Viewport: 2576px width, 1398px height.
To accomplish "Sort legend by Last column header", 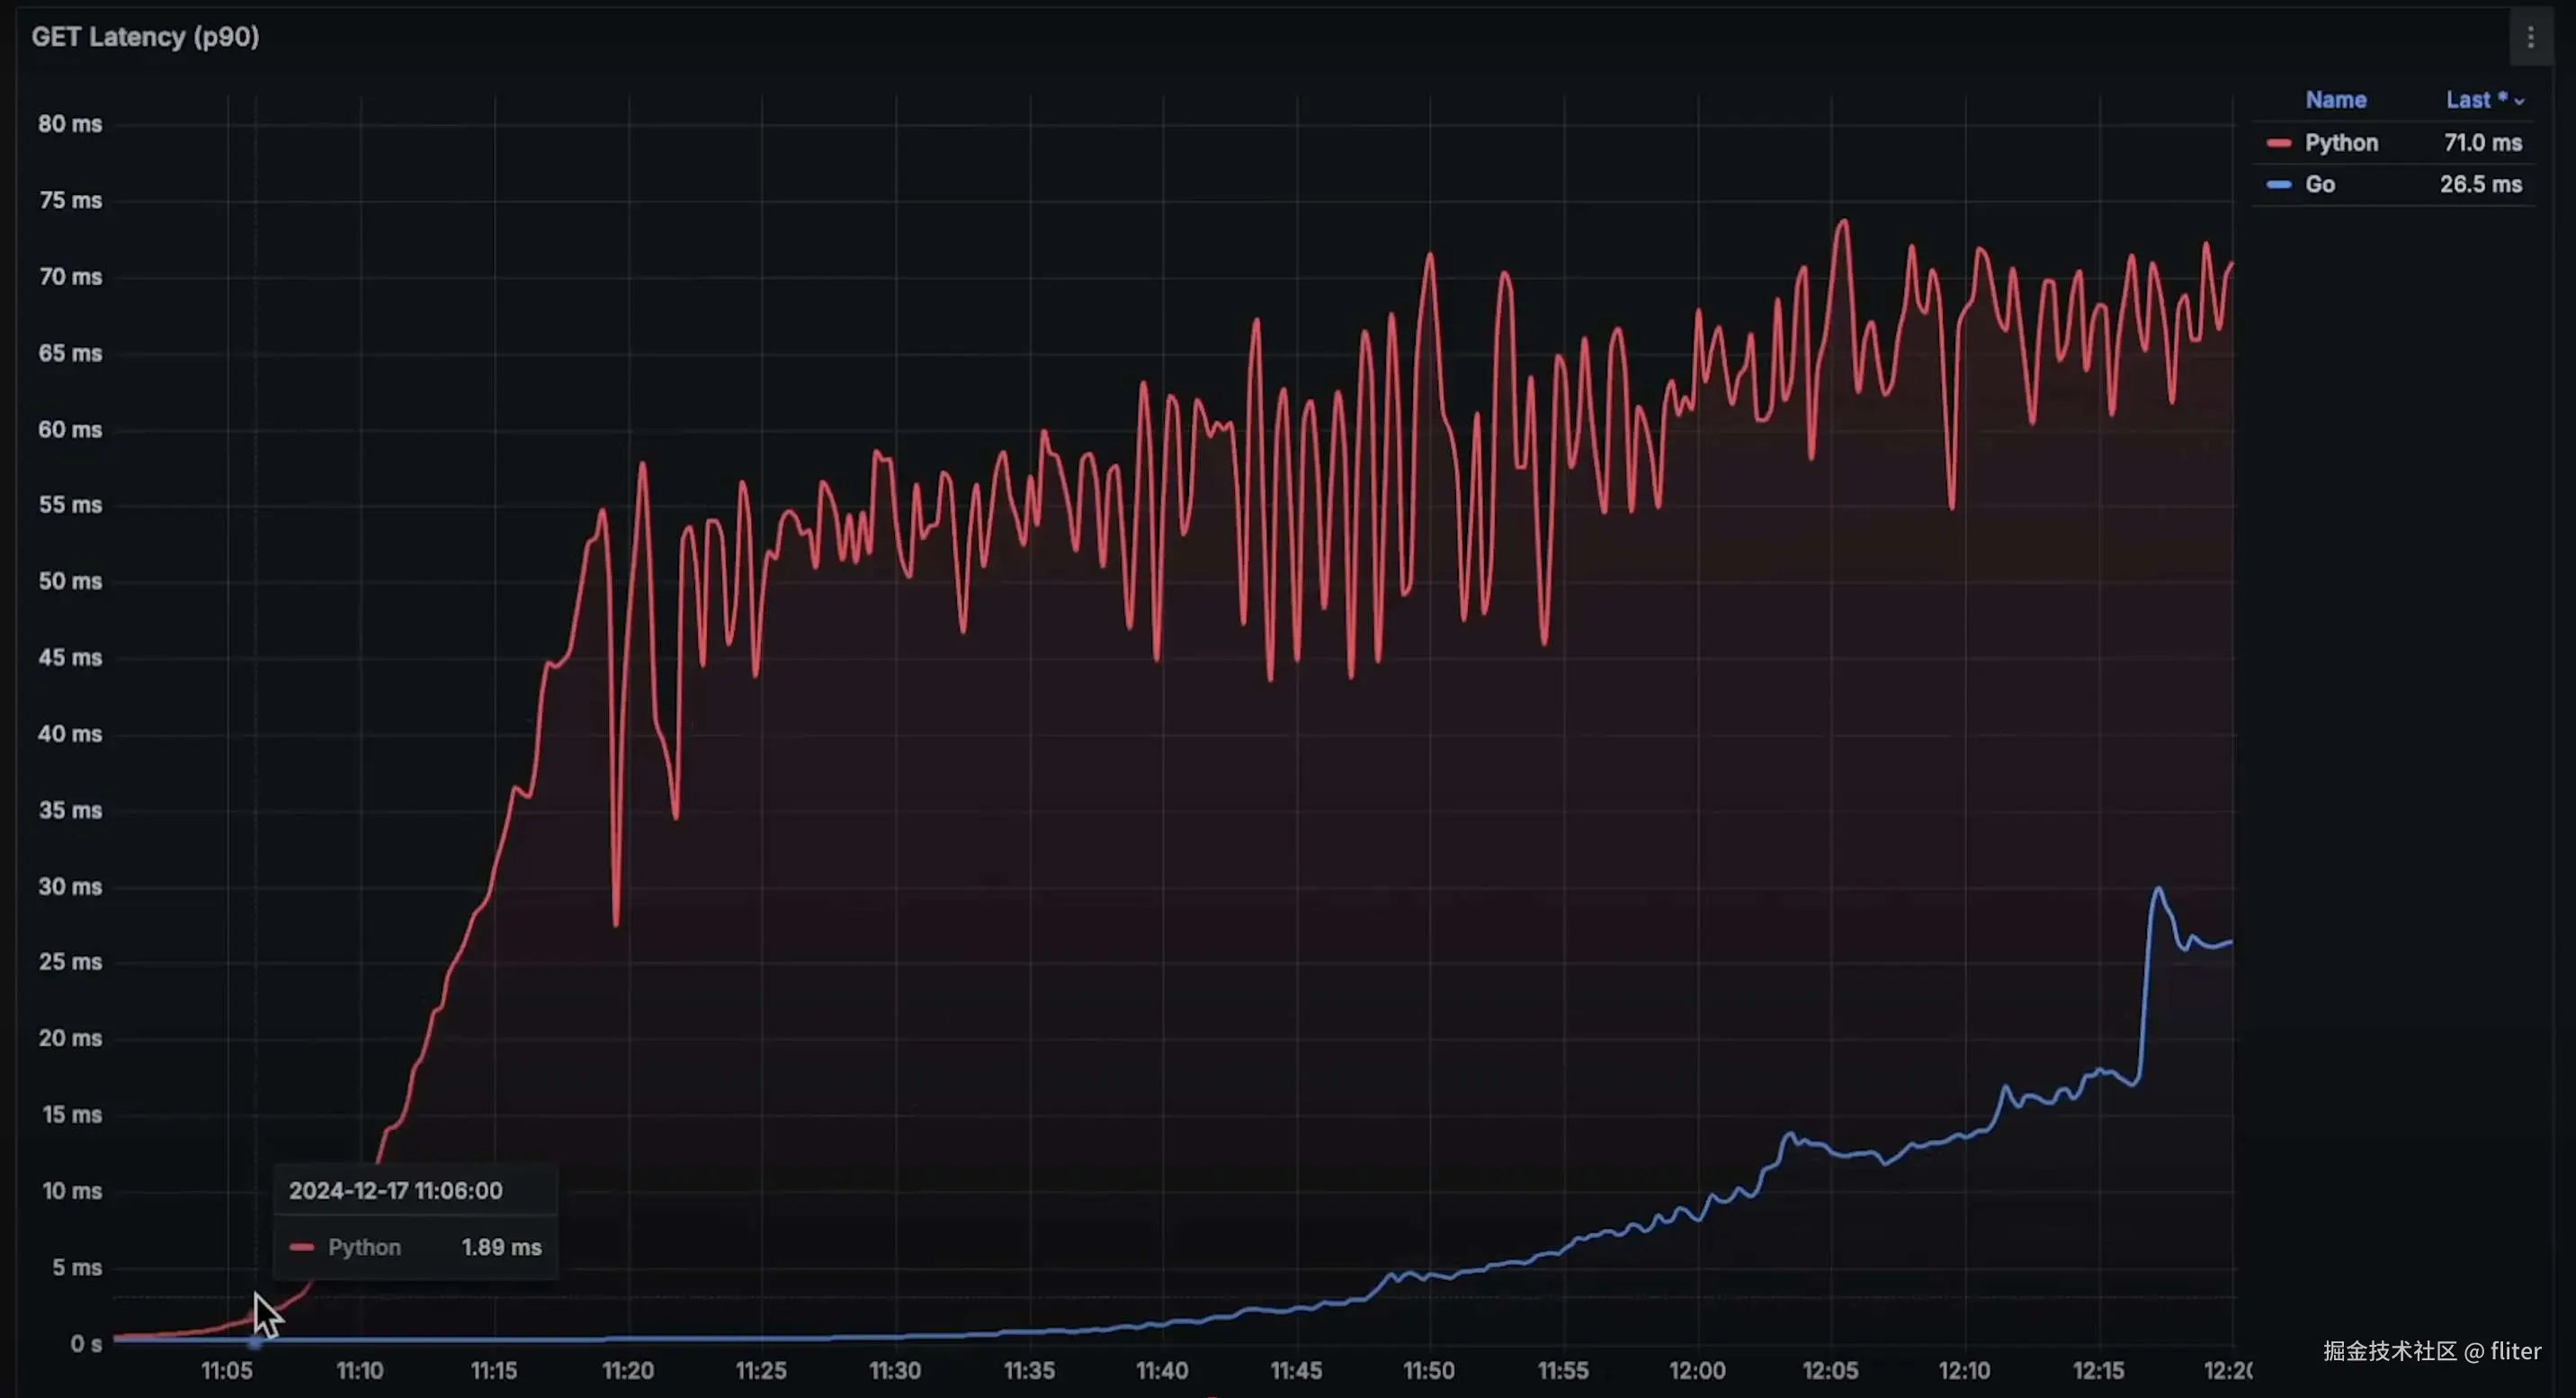I will 2467,100.
